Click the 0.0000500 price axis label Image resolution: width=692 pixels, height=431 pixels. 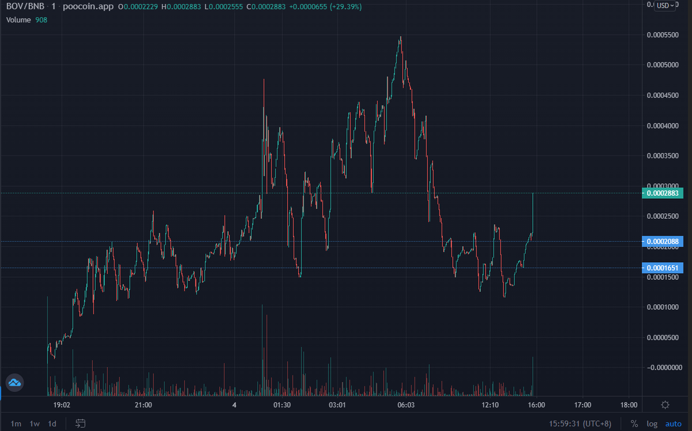coord(663,337)
